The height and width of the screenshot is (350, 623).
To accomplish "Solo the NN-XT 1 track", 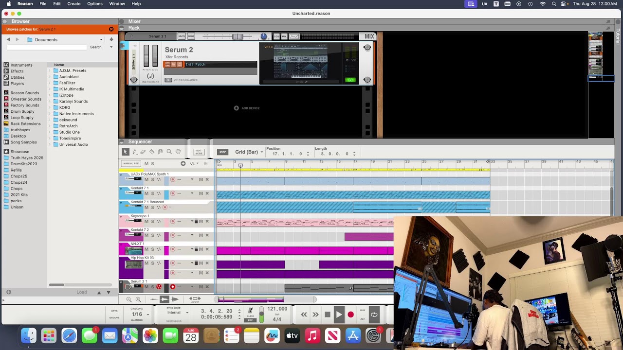I will (152, 249).
